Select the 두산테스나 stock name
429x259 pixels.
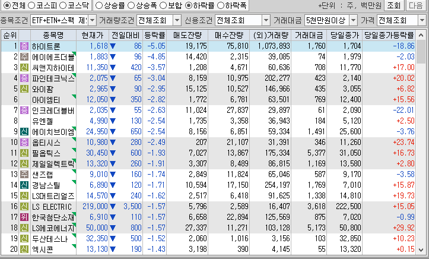pyautogui.click(x=50, y=238)
